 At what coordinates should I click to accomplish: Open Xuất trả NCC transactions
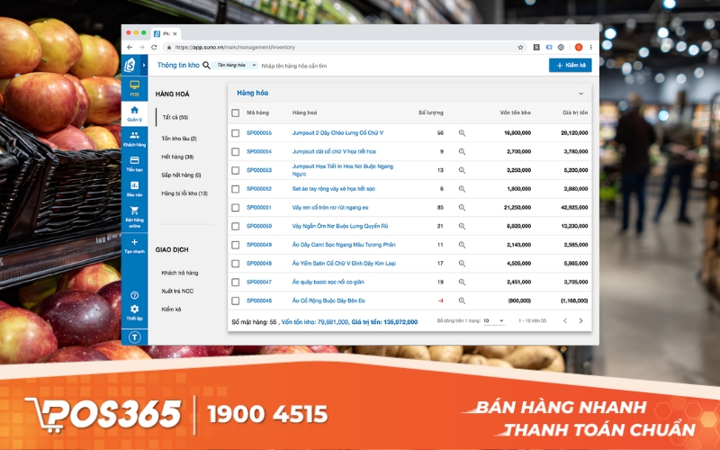tap(177, 291)
